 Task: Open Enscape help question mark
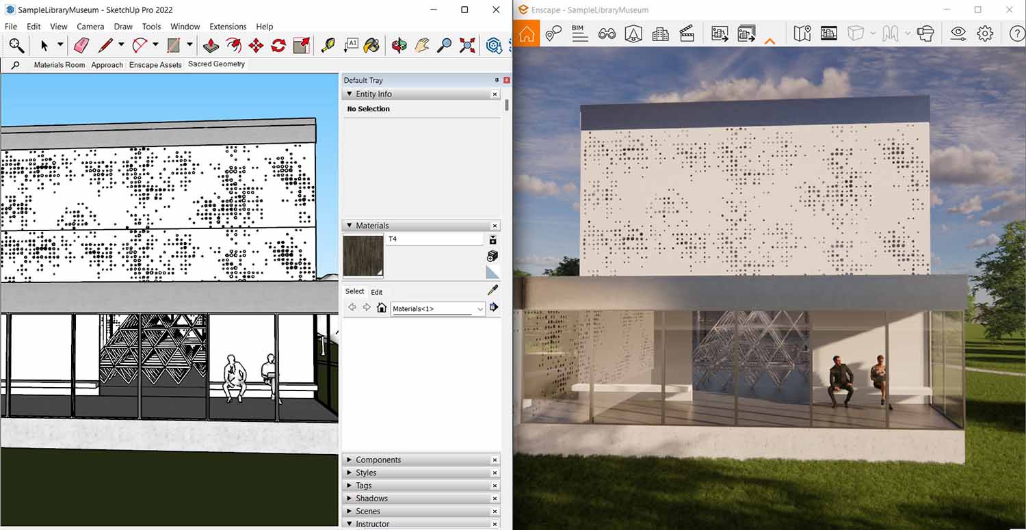1016,34
